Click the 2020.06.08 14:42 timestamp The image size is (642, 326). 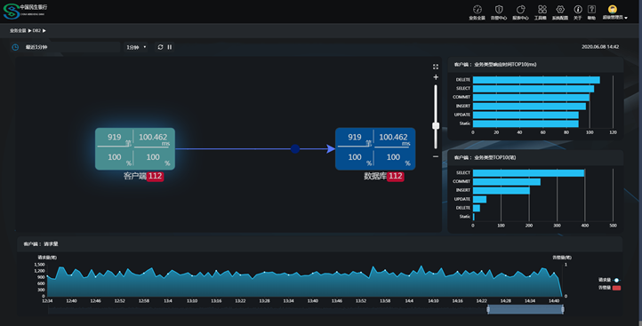tap(600, 47)
